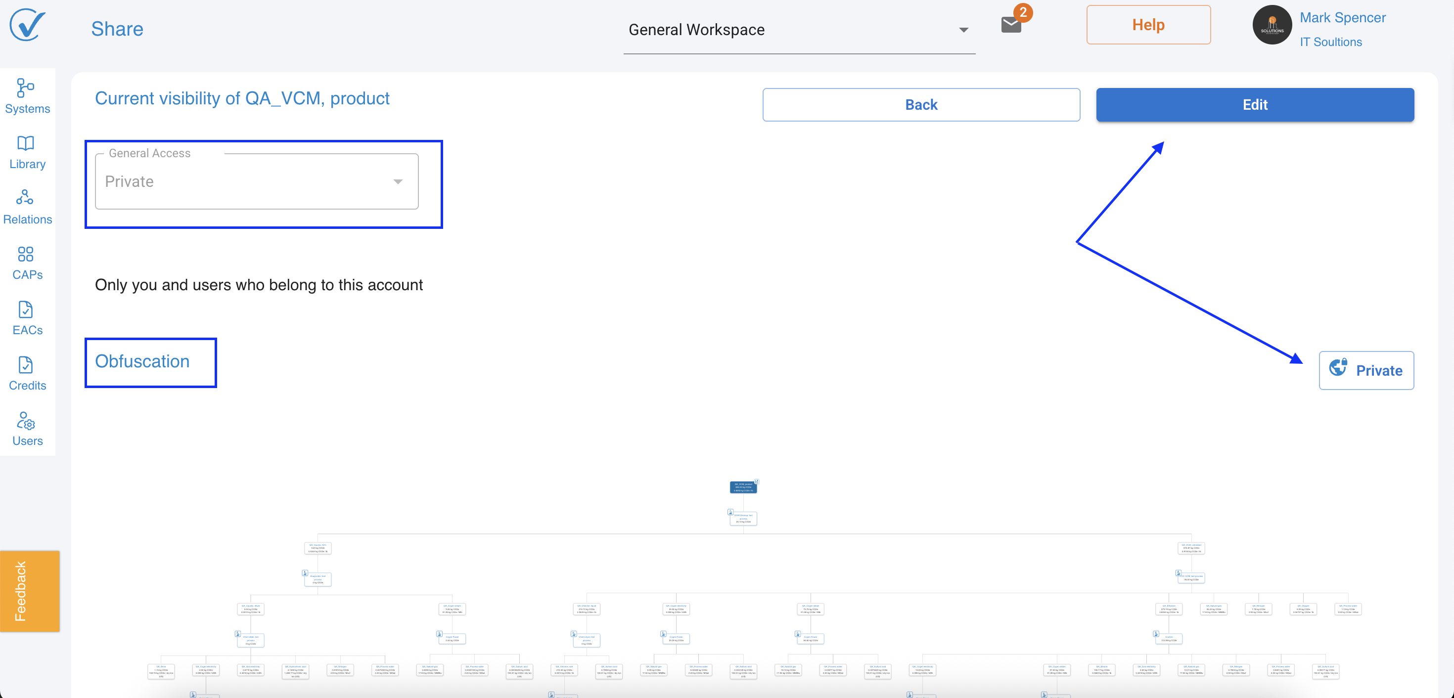Click Mark Spencer profile avatar
The height and width of the screenshot is (698, 1454).
click(x=1272, y=25)
